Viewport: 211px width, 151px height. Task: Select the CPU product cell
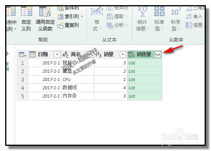pyautogui.click(x=78, y=79)
